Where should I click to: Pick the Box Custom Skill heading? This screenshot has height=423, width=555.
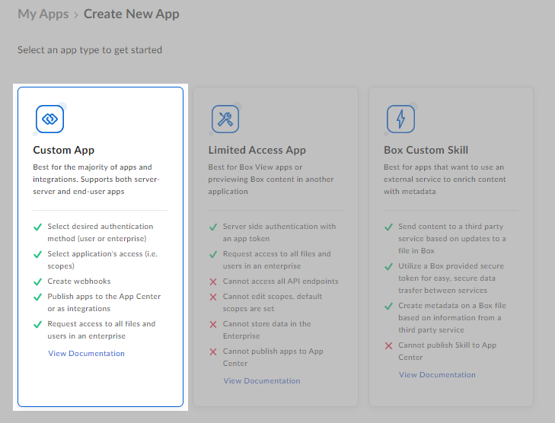pos(426,150)
